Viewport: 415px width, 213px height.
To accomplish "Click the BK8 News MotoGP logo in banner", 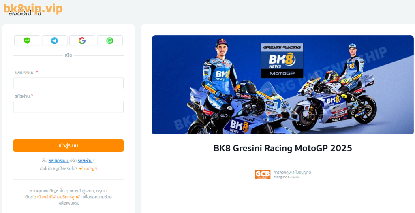I will (282, 61).
